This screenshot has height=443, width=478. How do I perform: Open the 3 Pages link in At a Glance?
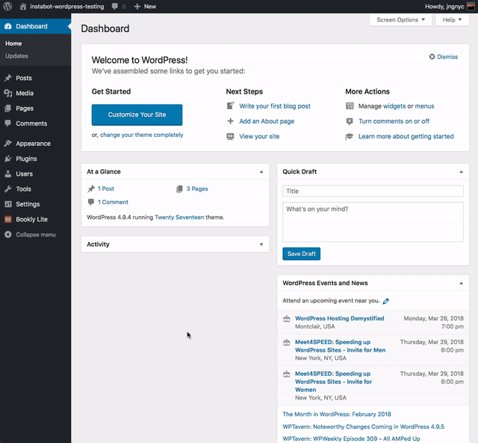[197, 189]
